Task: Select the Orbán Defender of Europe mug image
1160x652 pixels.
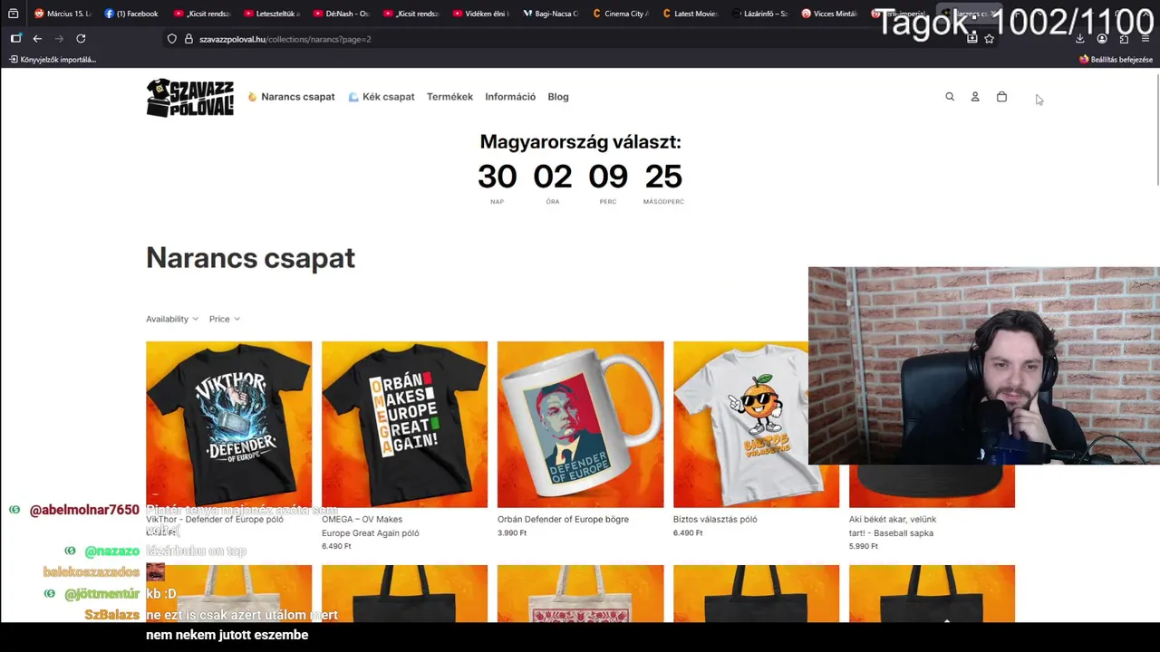Action: 580,424
